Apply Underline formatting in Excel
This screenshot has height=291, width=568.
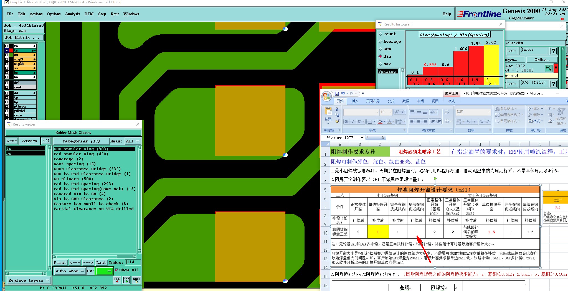(x=359, y=122)
